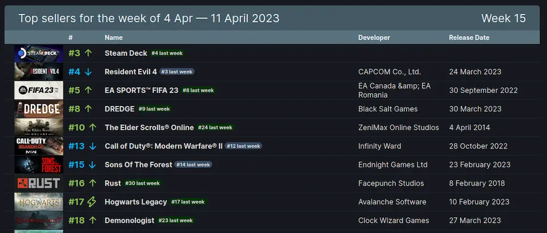The image size is (547, 233).
Task: Click developer CAPCOM Co., Ltd.
Action: (389, 72)
